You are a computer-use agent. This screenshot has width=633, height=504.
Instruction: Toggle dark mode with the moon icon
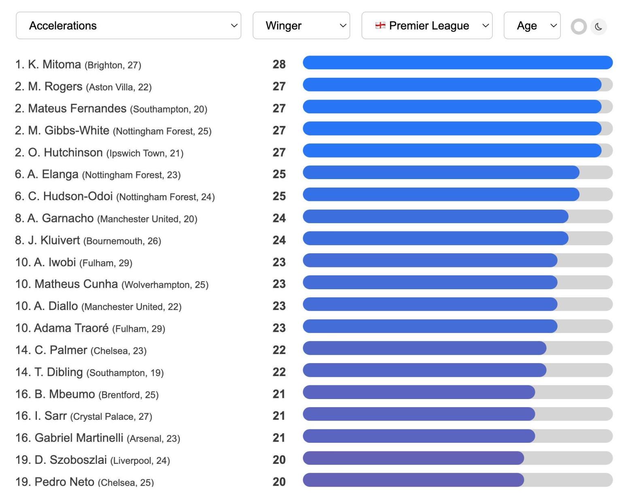click(x=599, y=27)
